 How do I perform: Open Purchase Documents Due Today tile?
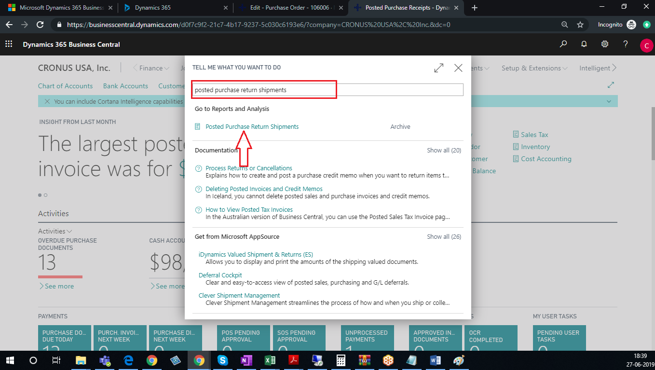point(65,338)
